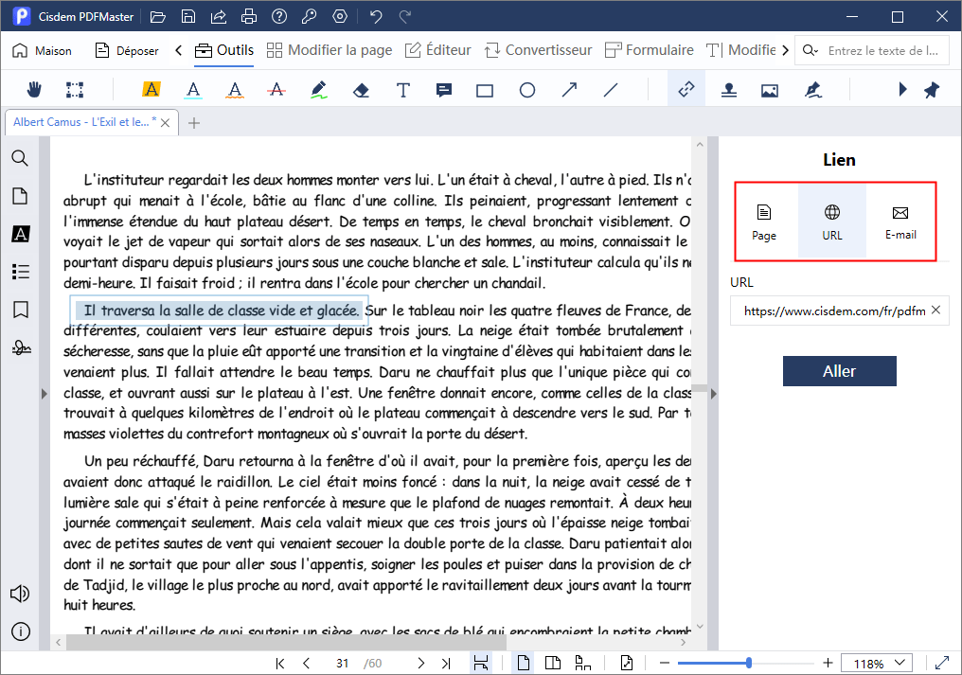Click the Link tool icon

tap(686, 90)
